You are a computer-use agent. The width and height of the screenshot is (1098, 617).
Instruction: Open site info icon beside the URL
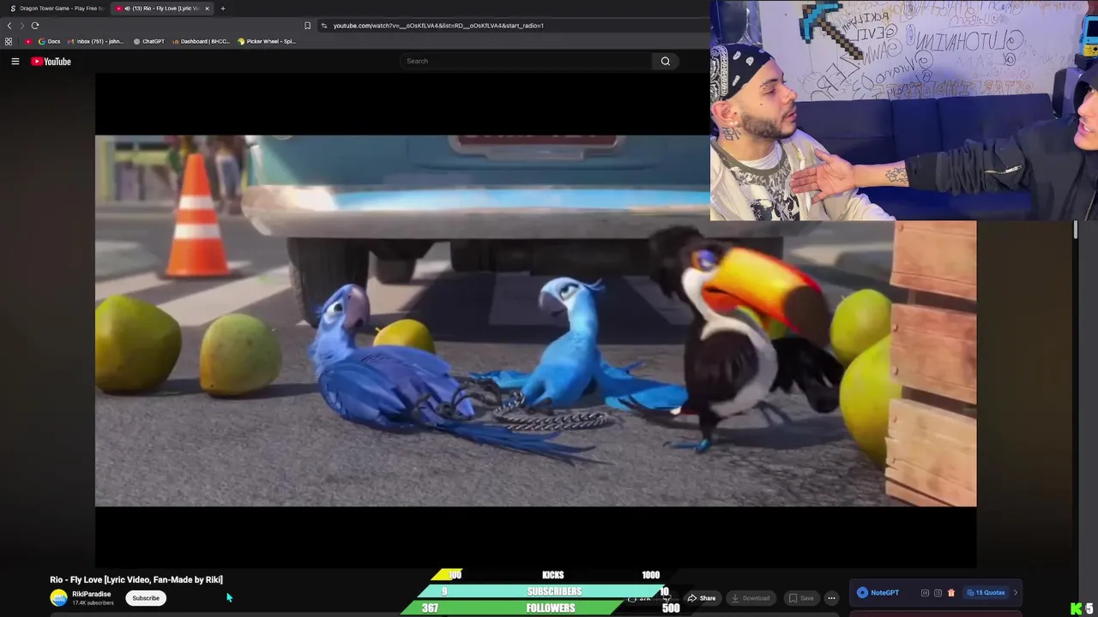(324, 26)
